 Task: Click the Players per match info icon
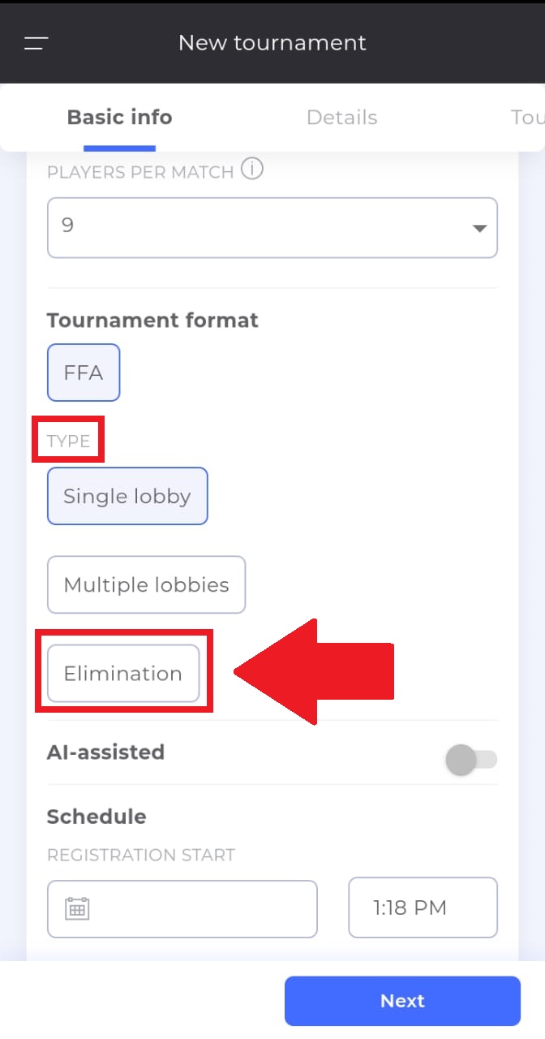click(x=252, y=170)
